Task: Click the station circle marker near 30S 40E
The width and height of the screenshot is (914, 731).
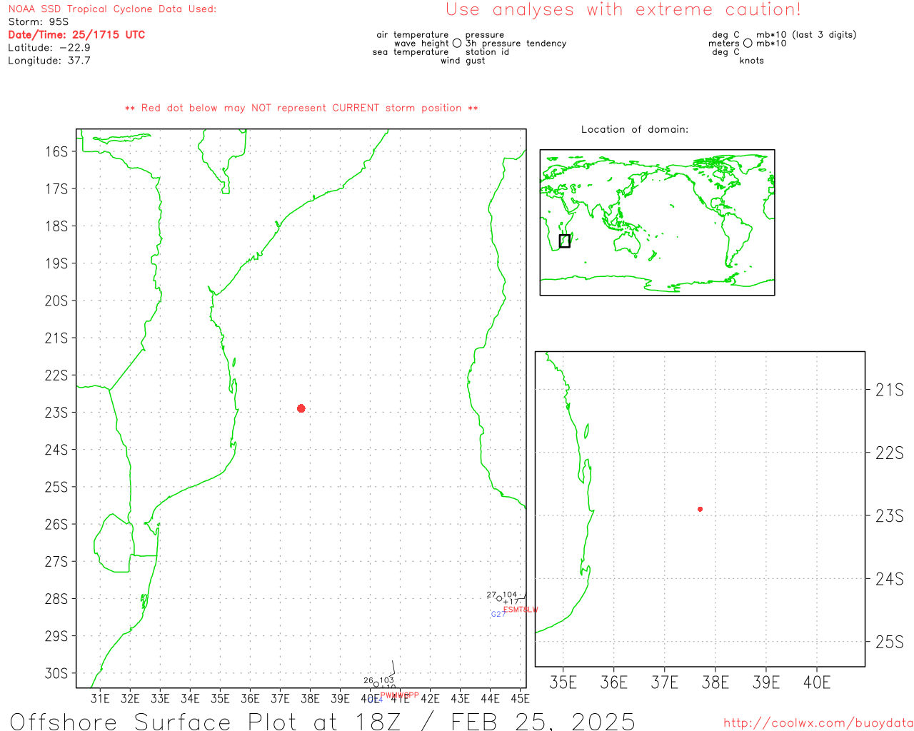Action: pyautogui.click(x=376, y=685)
